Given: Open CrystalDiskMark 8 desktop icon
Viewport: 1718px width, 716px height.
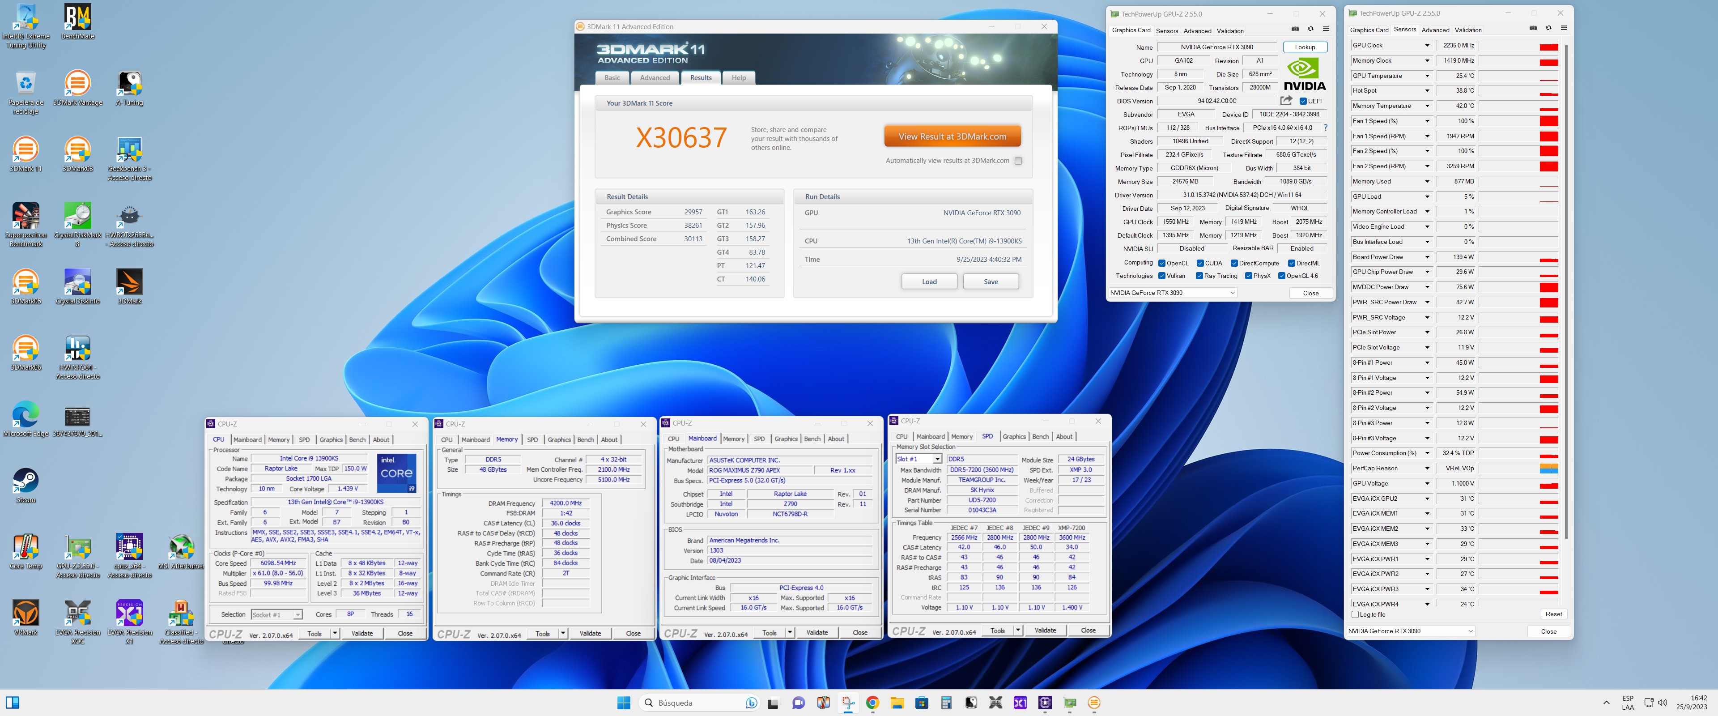Looking at the screenshot, I should [77, 225].
